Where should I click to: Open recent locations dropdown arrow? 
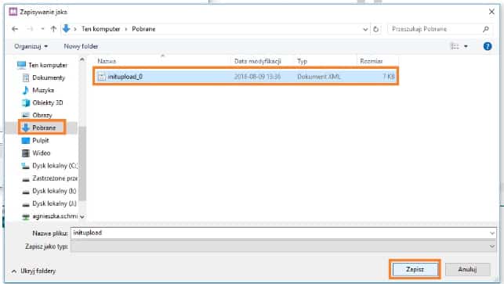coord(42,29)
